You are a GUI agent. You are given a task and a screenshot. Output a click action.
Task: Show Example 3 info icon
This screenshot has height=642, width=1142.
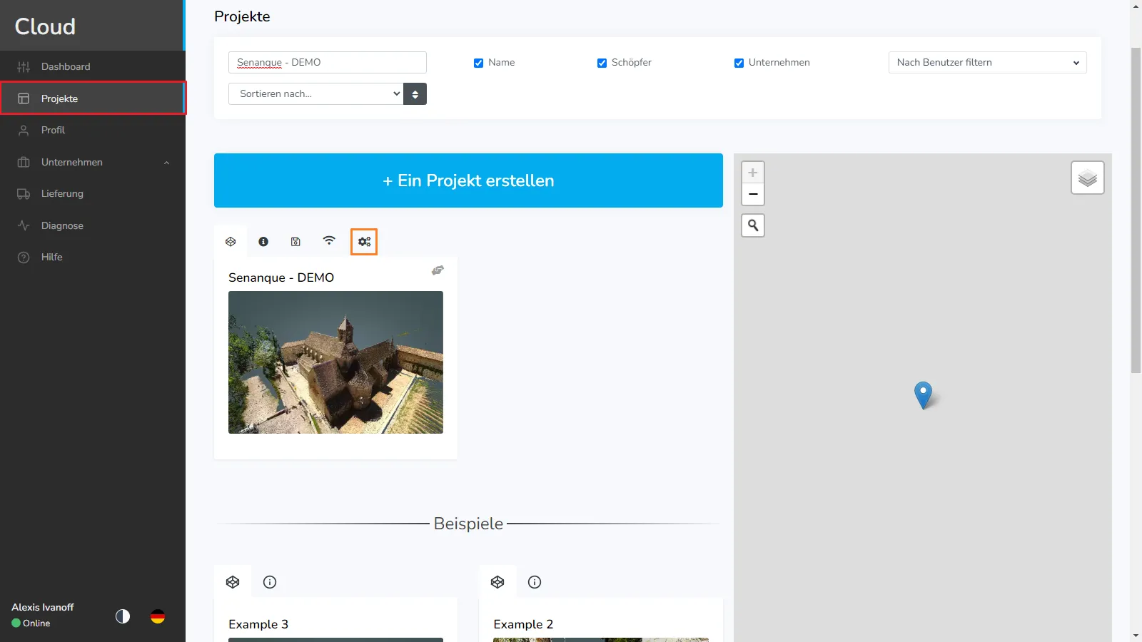[270, 582]
